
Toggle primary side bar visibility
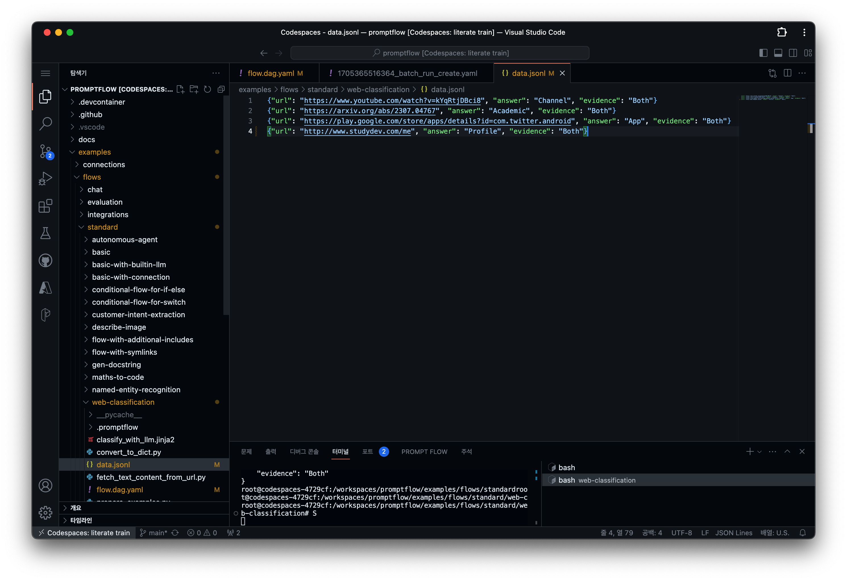coord(763,53)
